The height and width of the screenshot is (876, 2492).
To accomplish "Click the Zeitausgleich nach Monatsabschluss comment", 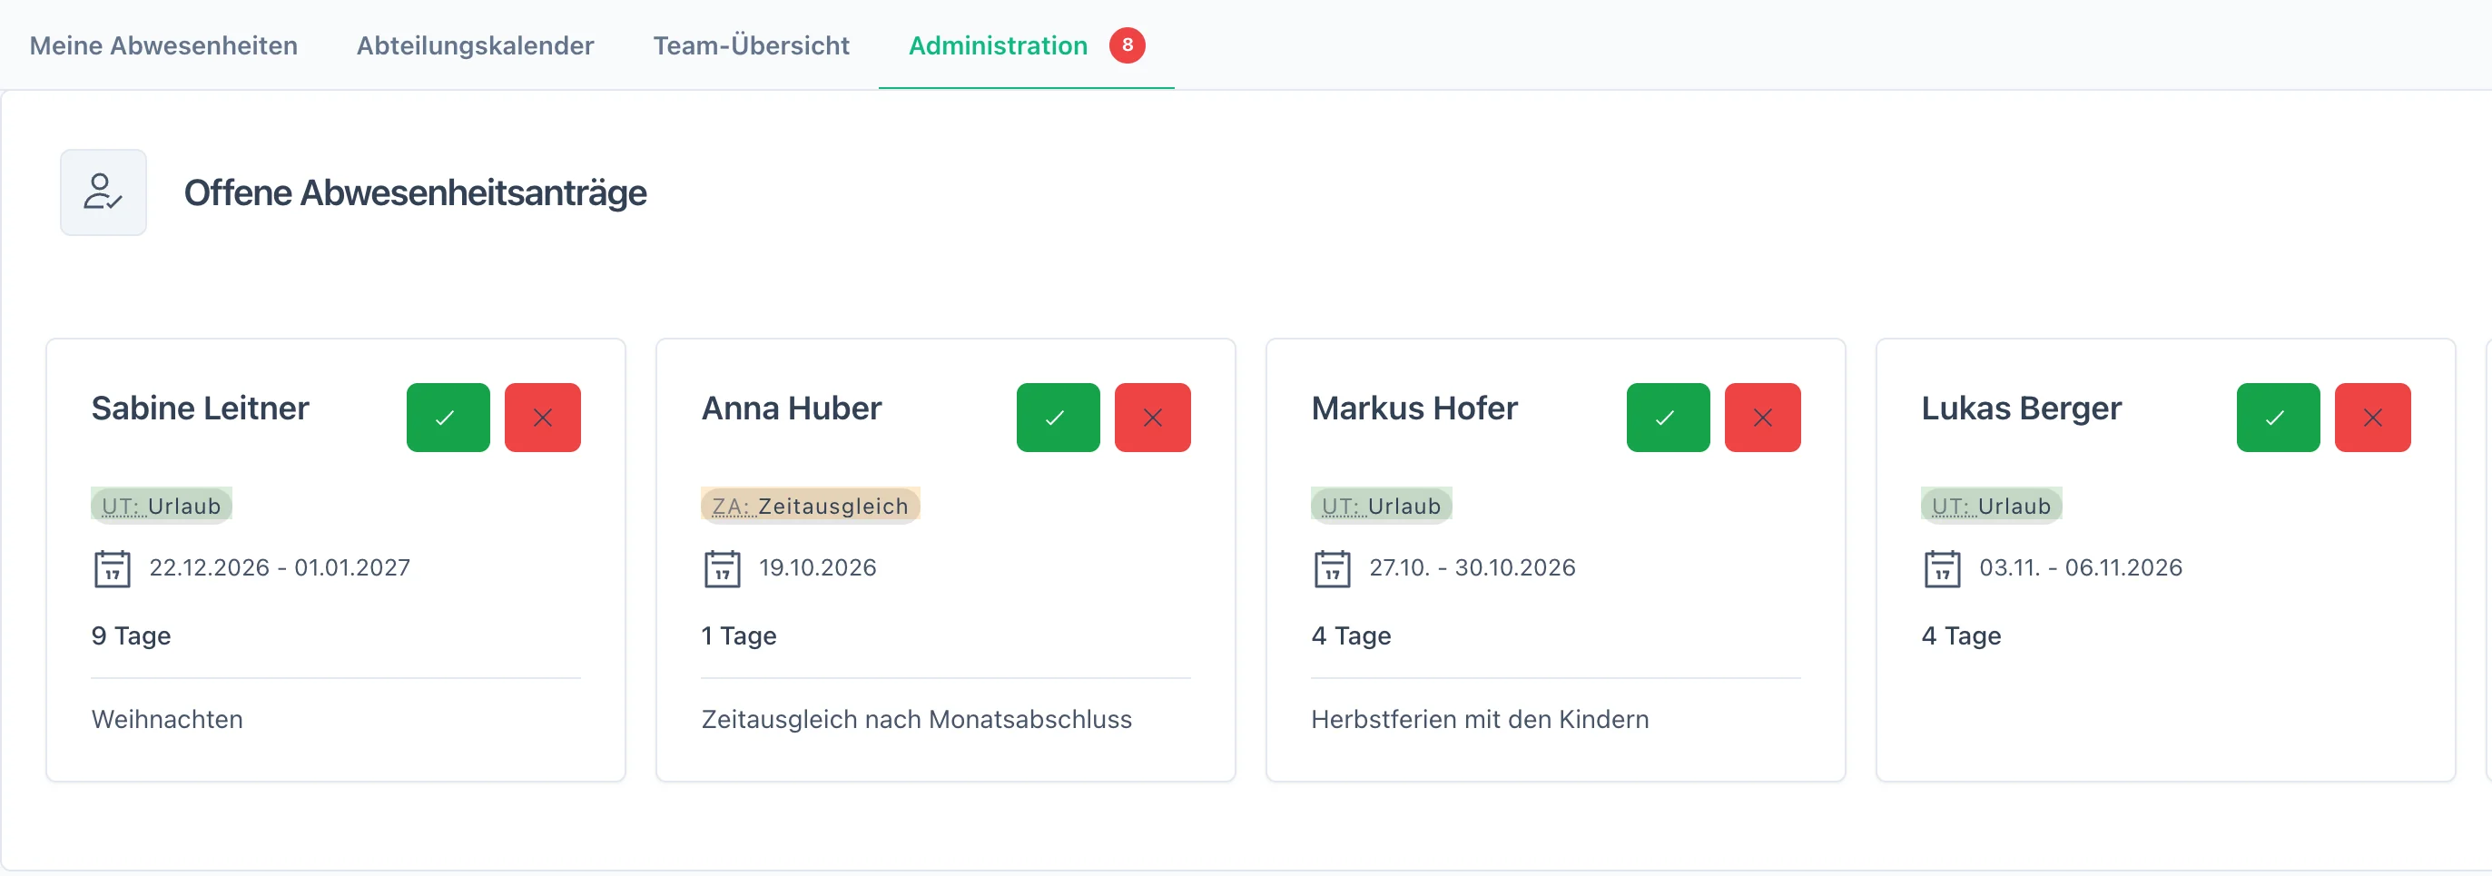I will (917, 719).
